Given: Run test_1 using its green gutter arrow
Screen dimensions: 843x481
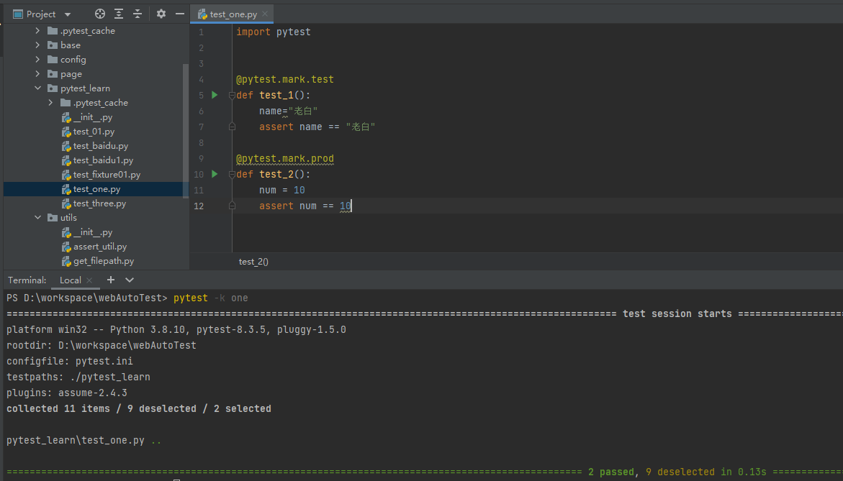Looking at the screenshot, I should pos(214,94).
